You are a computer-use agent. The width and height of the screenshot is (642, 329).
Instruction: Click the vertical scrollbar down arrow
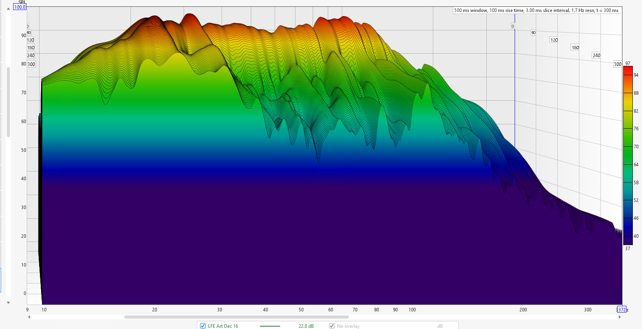point(8,303)
